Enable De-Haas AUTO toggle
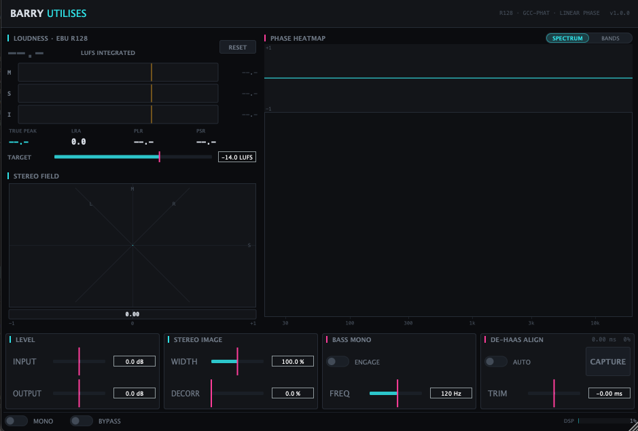638x431 pixels. coord(495,362)
